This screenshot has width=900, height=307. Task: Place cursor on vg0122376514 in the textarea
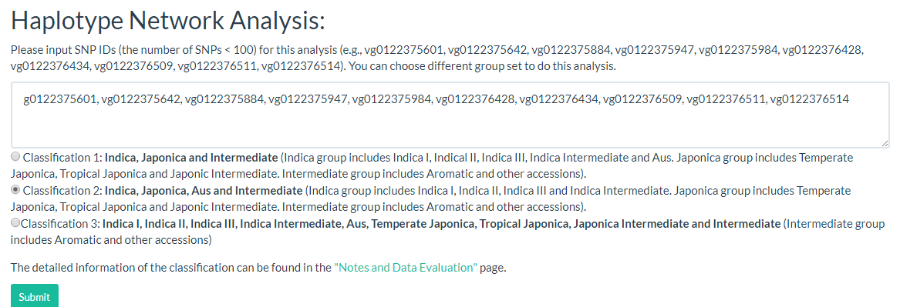[x=809, y=100]
